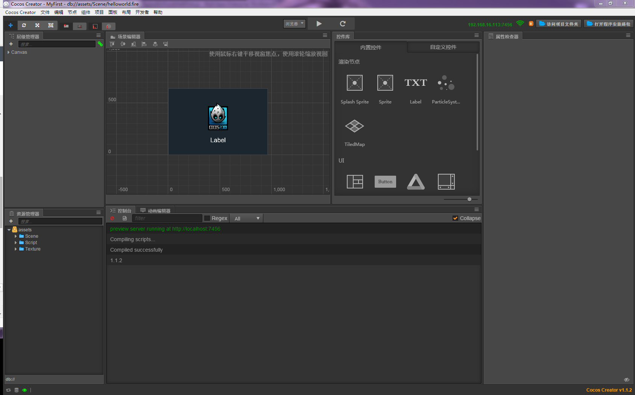Click the 打开程序安装路径 button
The width and height of the screenshot is (635, 395).
click(609, 24)
